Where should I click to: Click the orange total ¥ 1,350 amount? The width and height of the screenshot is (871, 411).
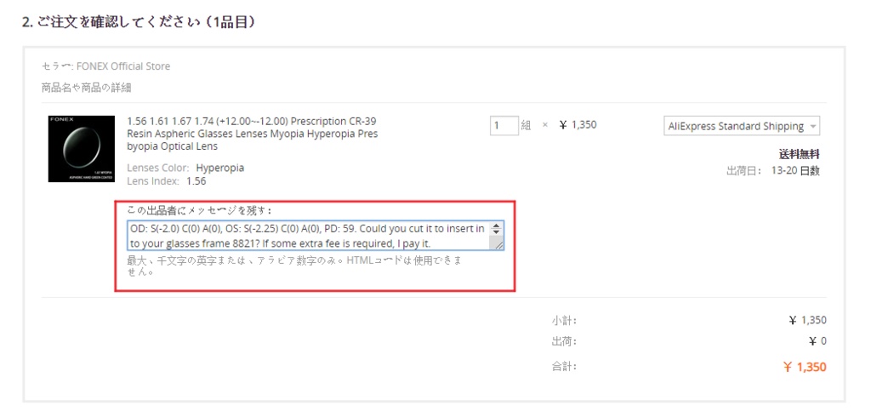805,367
